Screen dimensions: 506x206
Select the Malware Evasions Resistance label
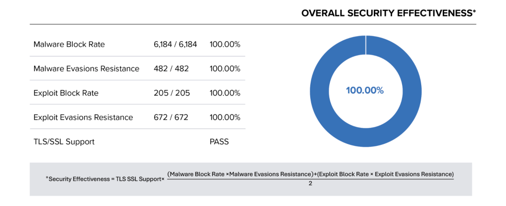pyautogui.click(x=86, y=69)
